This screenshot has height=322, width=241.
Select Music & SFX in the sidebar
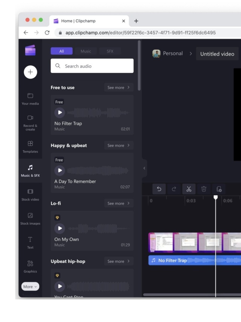(31, 171)
